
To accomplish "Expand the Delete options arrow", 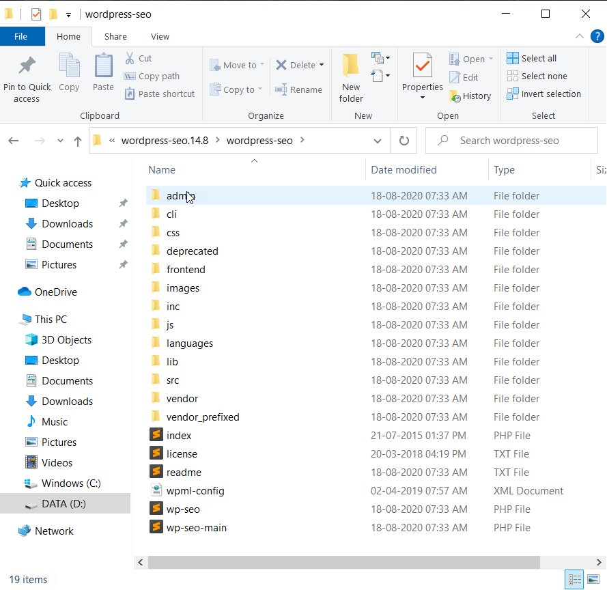I will click(322, 65).
